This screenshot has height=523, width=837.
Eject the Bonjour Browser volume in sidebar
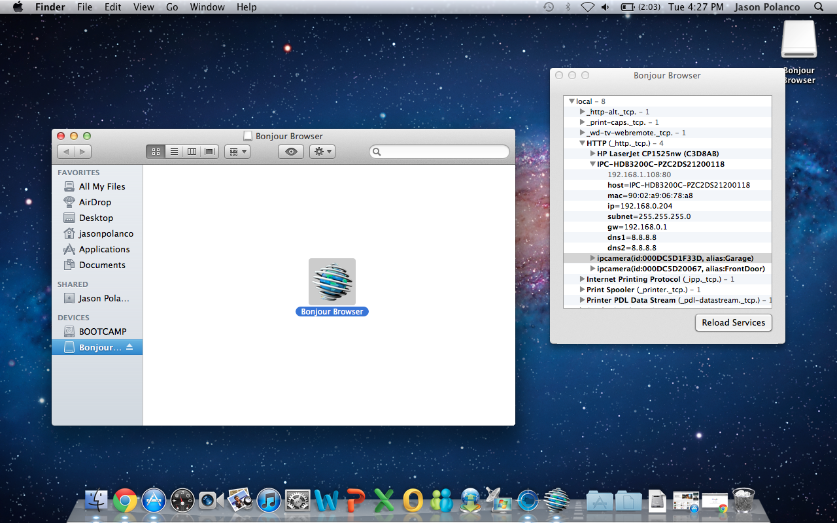(129, 347)
